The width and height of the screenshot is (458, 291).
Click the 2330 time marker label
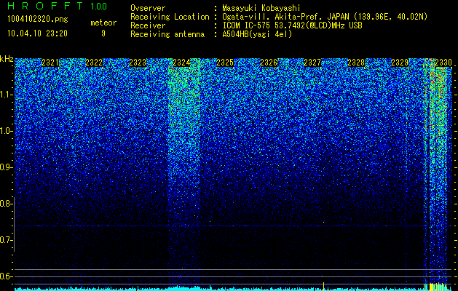coord(443,63)
